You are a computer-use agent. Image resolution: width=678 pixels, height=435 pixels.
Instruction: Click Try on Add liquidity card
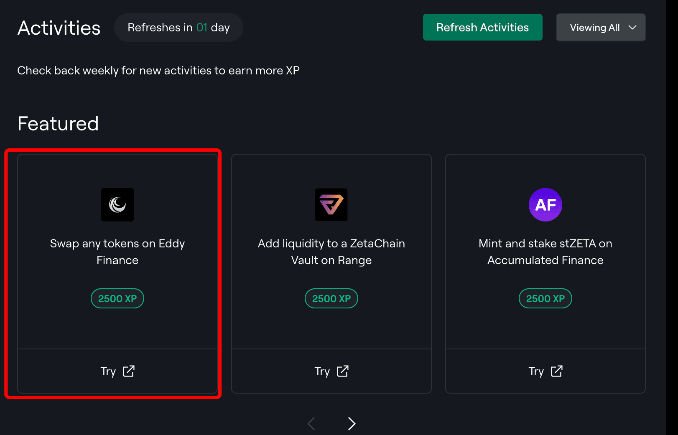331,371
